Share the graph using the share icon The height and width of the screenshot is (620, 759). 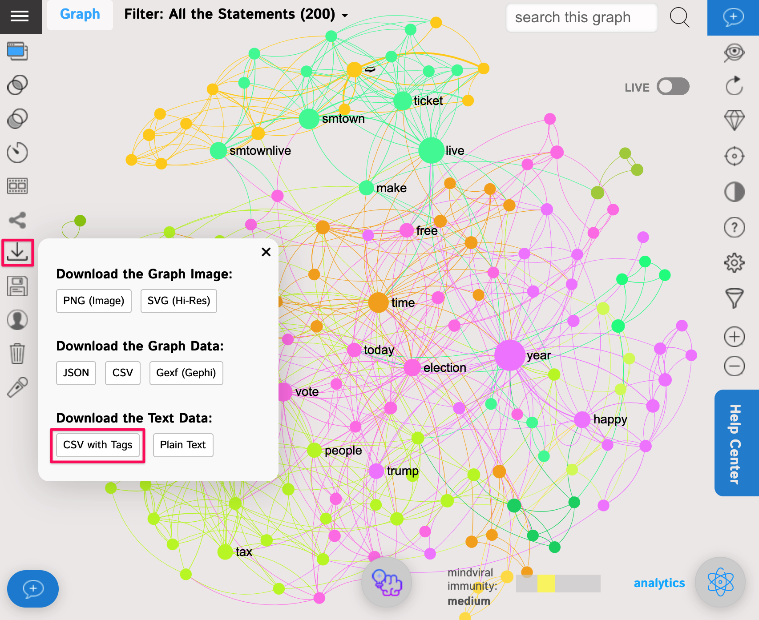(x=17, y=220)
